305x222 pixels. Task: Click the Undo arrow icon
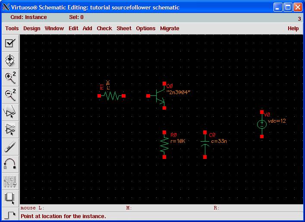10,164
